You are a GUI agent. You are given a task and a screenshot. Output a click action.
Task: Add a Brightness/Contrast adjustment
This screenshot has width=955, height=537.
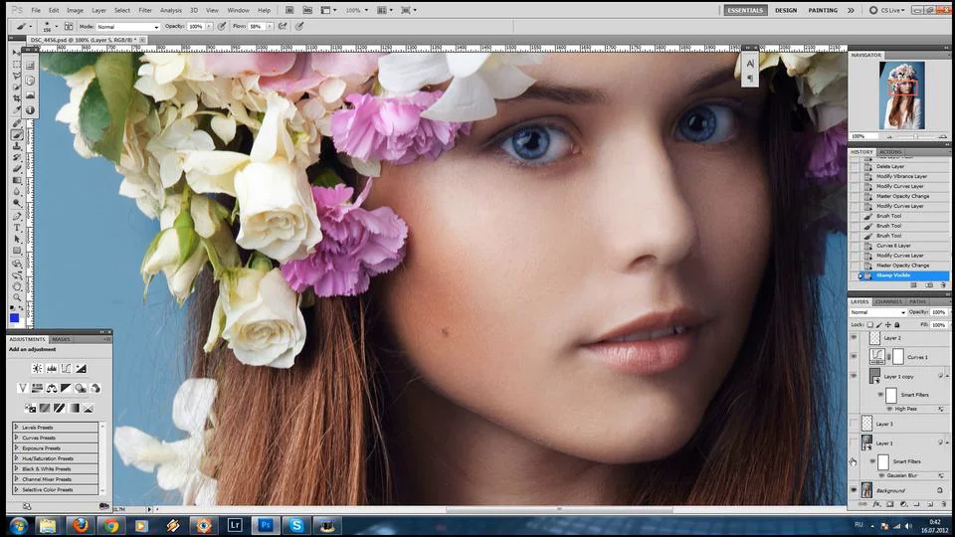pos(37,368)
